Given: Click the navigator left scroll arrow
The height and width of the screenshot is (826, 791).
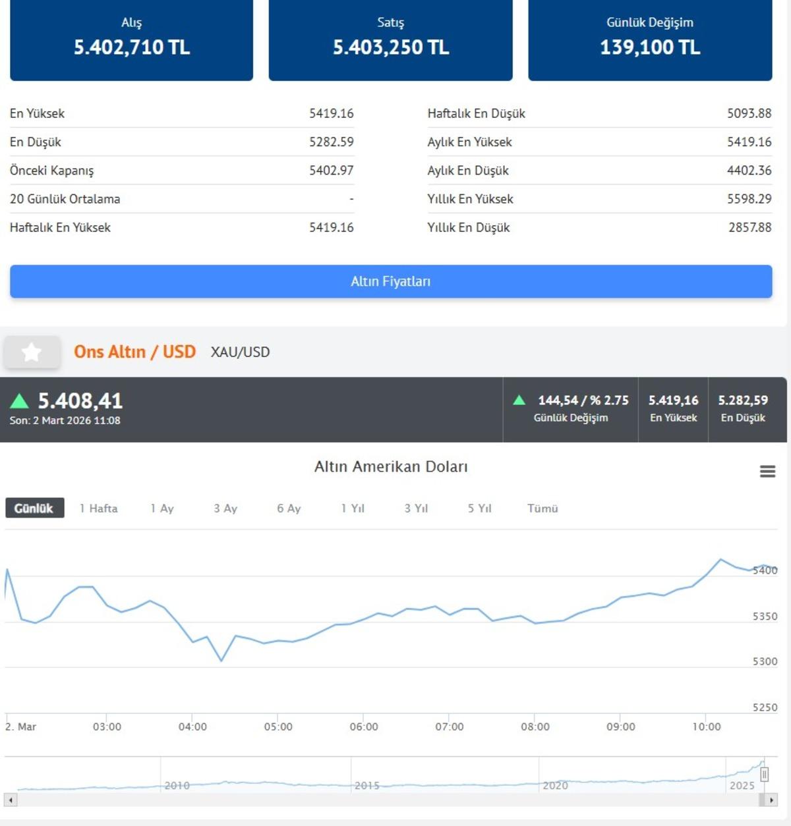Looking at the screenshot, I should tap(11, 800).
